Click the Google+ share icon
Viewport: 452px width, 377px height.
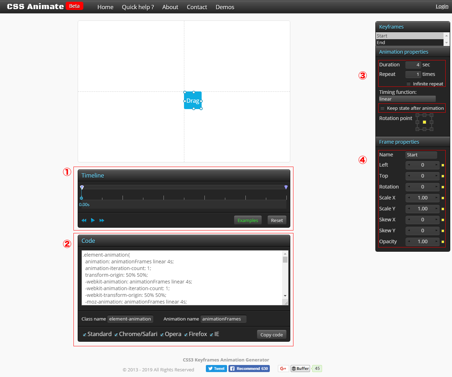pos(283,368)
